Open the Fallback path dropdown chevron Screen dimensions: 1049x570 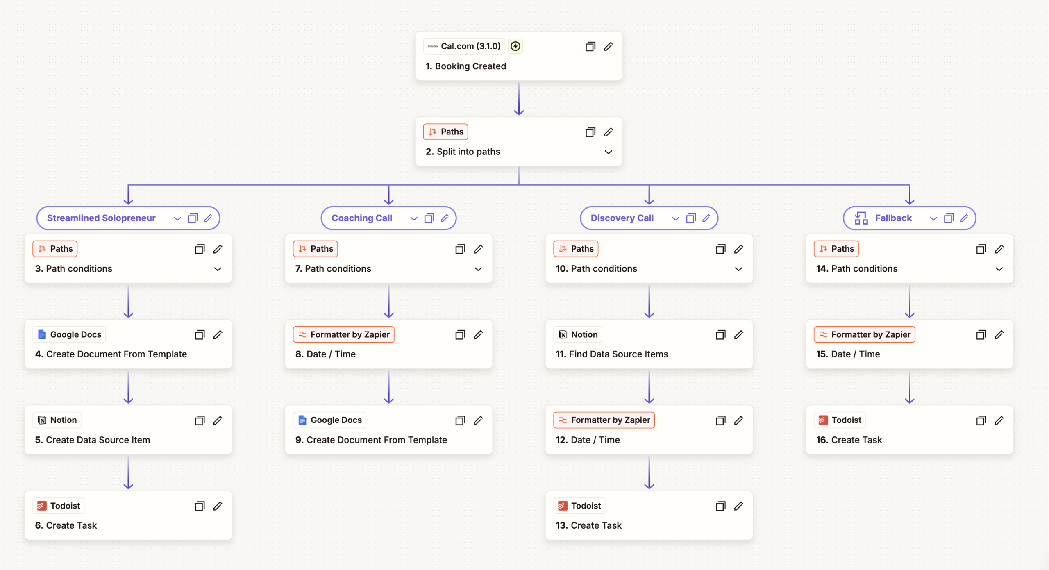[x=933, y=218]
